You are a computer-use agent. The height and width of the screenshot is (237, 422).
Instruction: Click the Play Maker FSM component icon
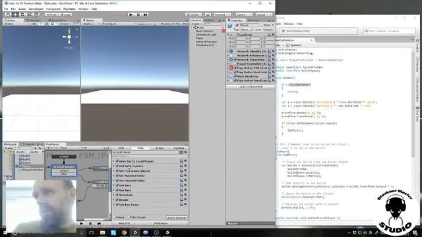pos(231,68)
